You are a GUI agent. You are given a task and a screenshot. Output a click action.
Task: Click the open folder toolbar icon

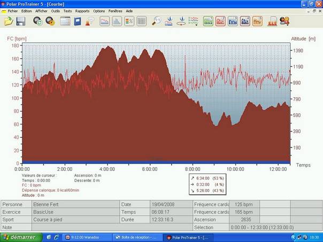coord(9,21)
